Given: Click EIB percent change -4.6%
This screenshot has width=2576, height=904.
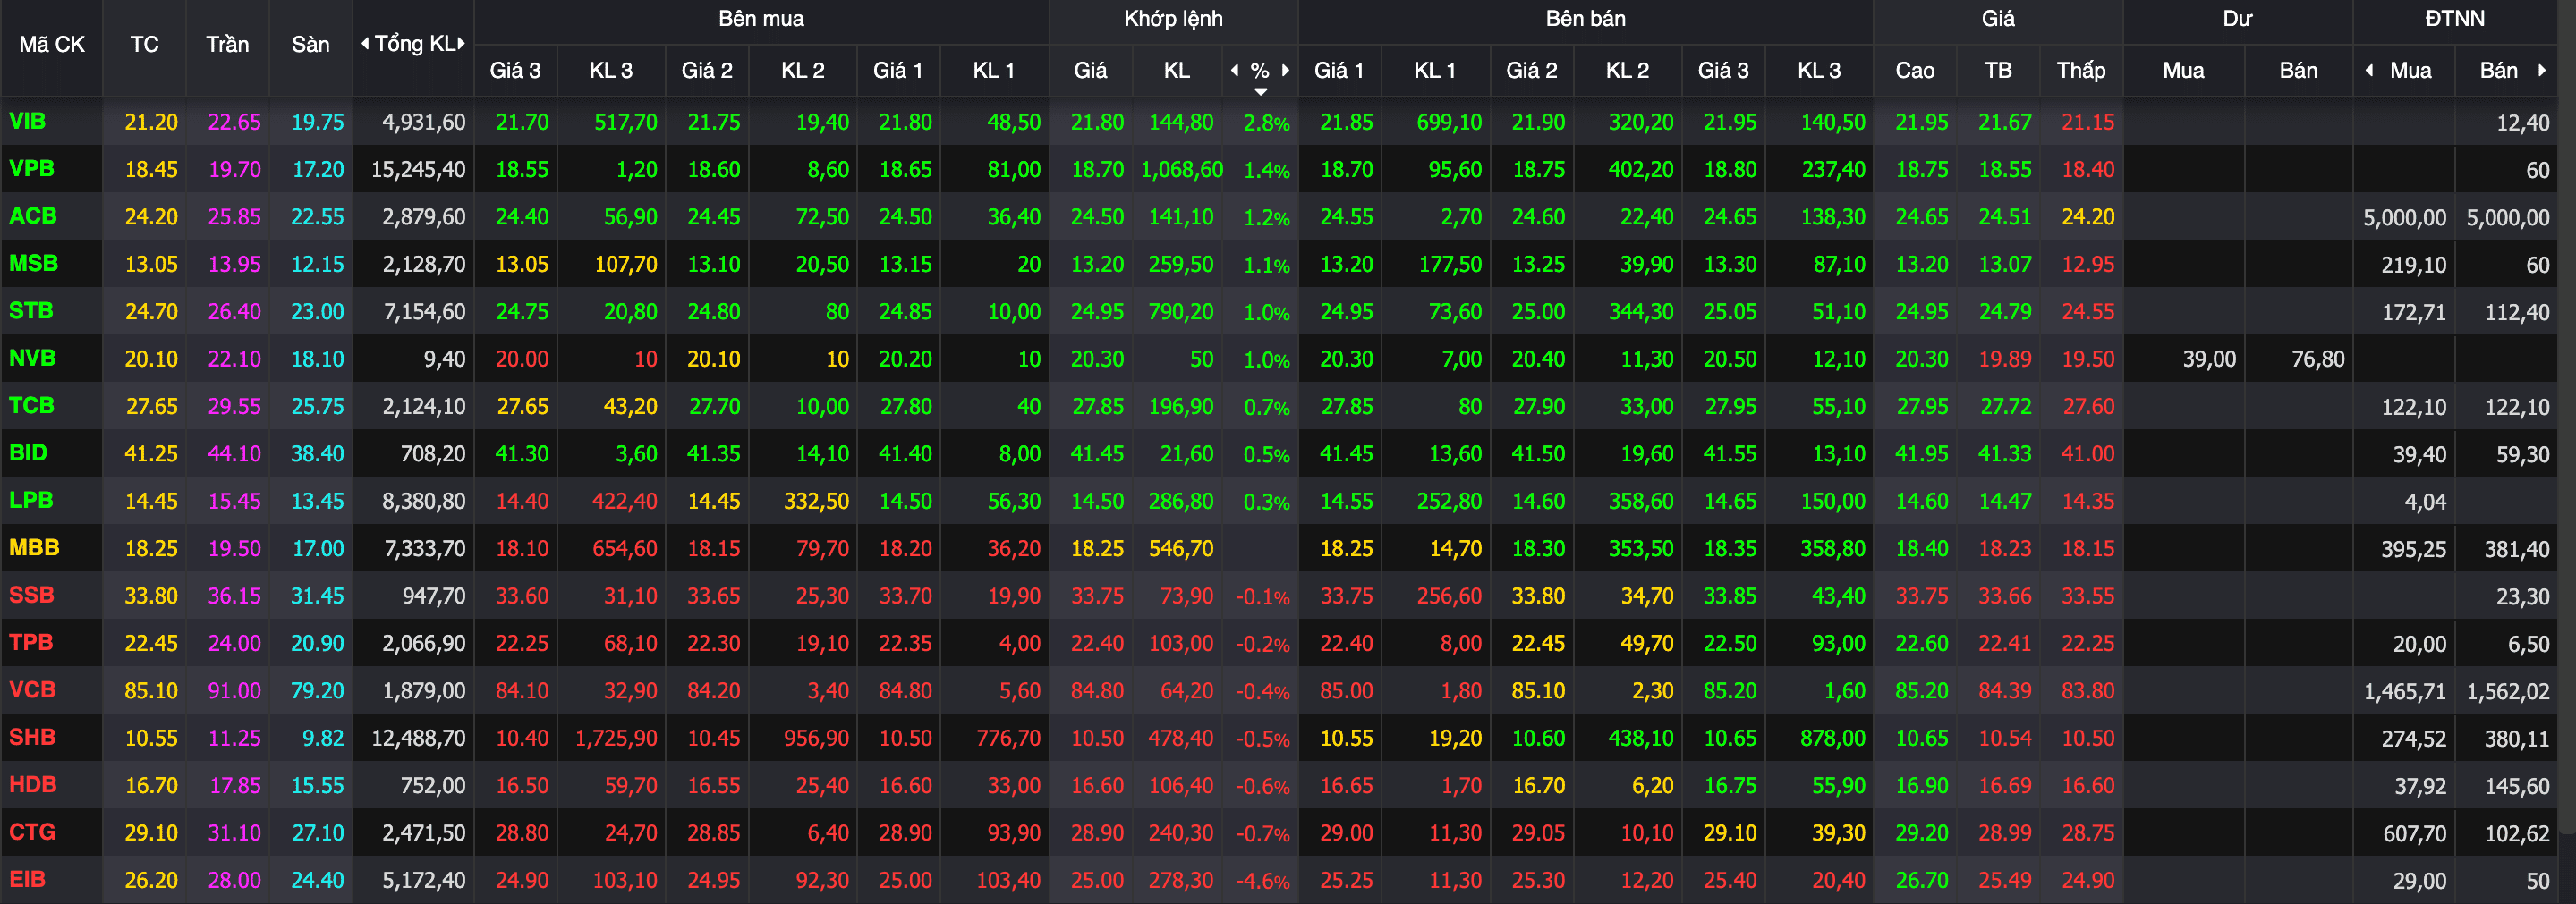Looking at the screenshot, I should tap(1262, 881).
